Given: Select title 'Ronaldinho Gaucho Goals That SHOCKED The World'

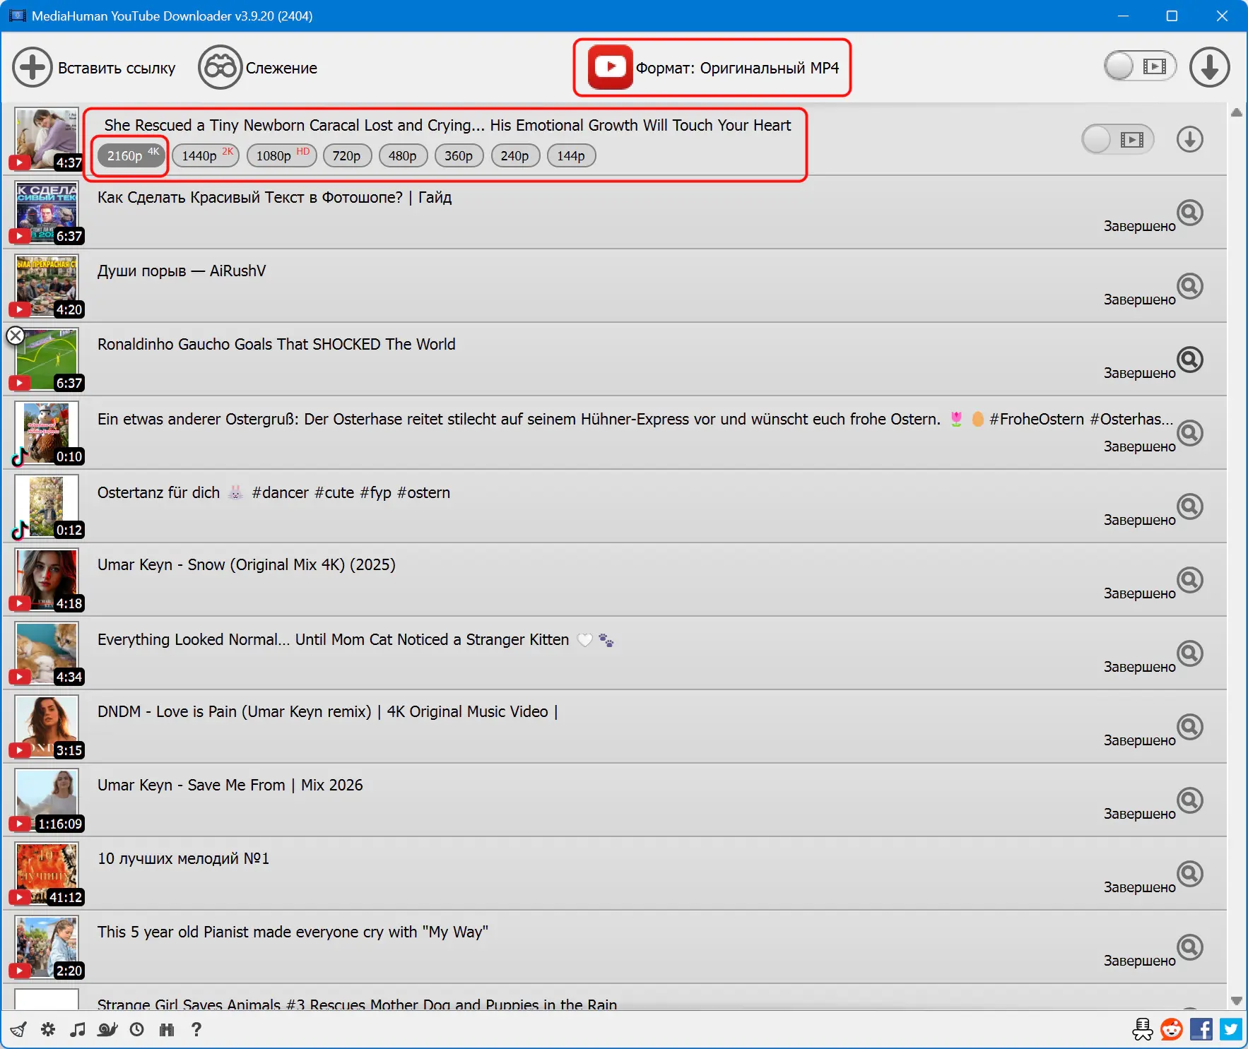Looking at the screenshot, I should 276,345.
